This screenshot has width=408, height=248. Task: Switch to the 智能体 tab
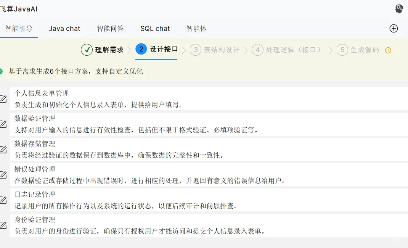coord(197,28)
